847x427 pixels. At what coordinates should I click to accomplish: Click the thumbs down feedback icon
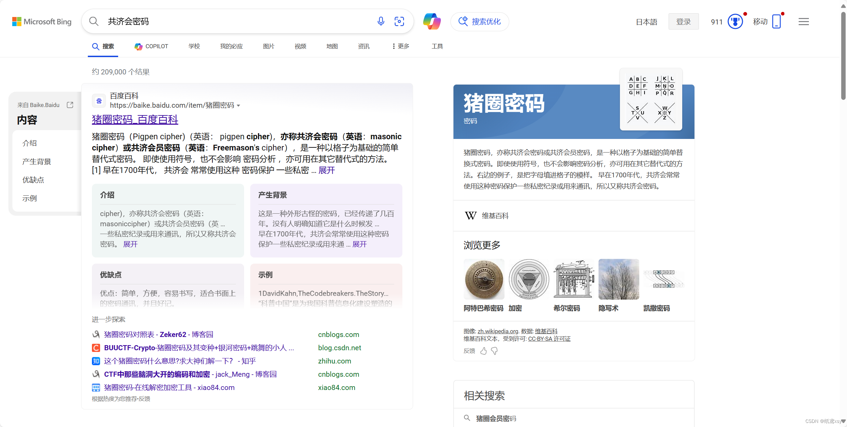point(494,351)
